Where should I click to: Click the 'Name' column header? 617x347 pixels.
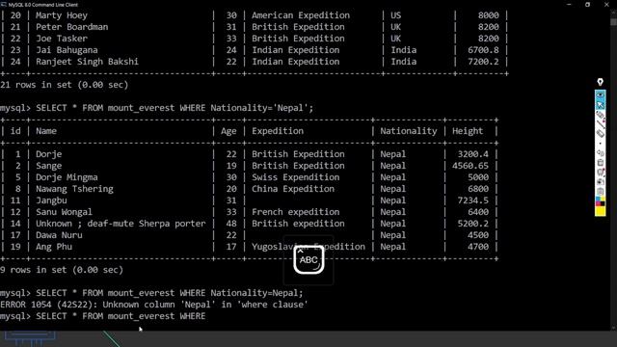(x=46, y=131)
